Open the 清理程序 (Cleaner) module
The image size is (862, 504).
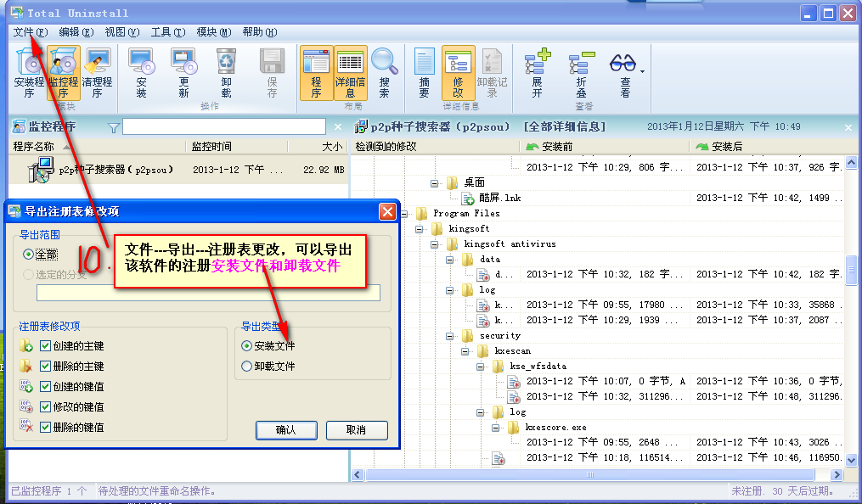coord(98,72)
